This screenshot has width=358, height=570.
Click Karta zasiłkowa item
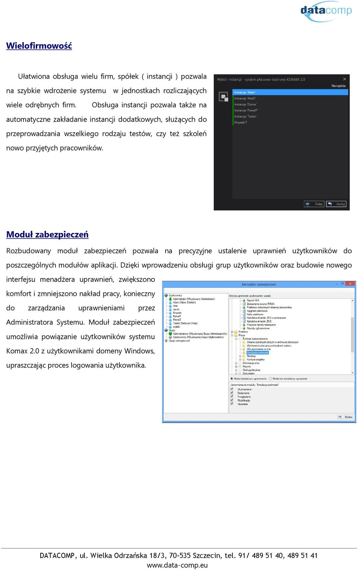255,314
